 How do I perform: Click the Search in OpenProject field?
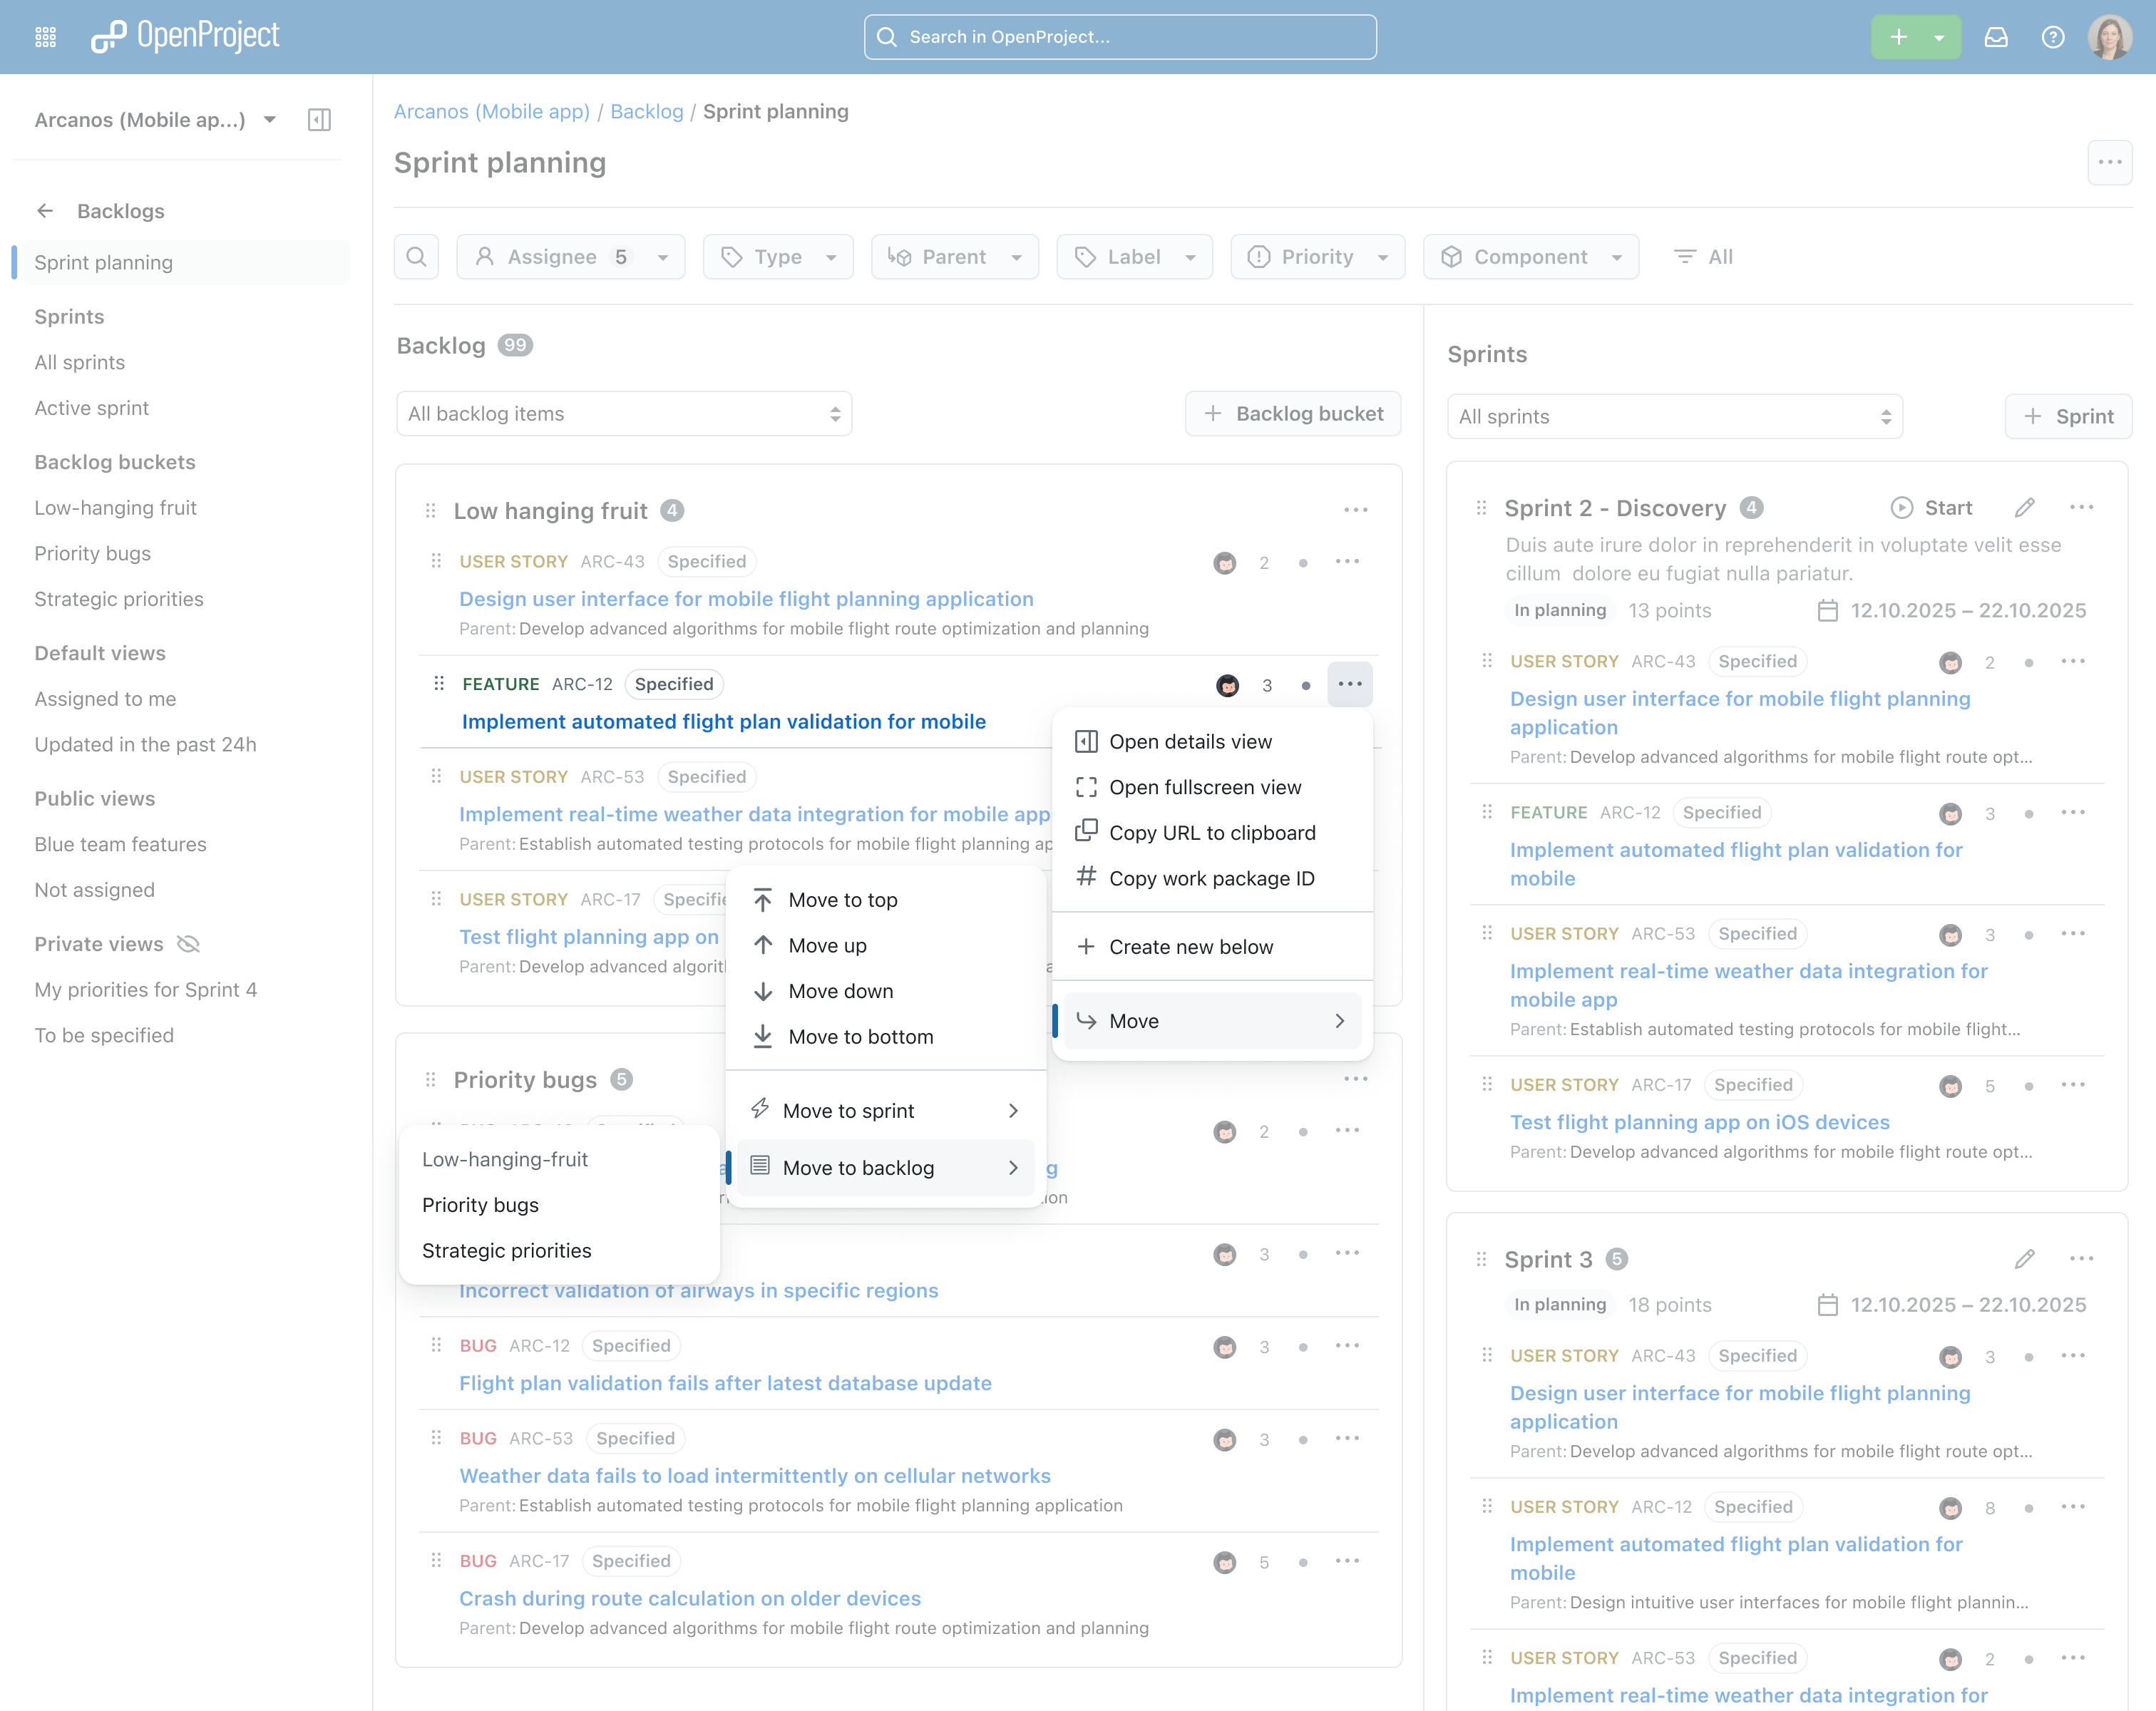click(x=1119, y=36)
